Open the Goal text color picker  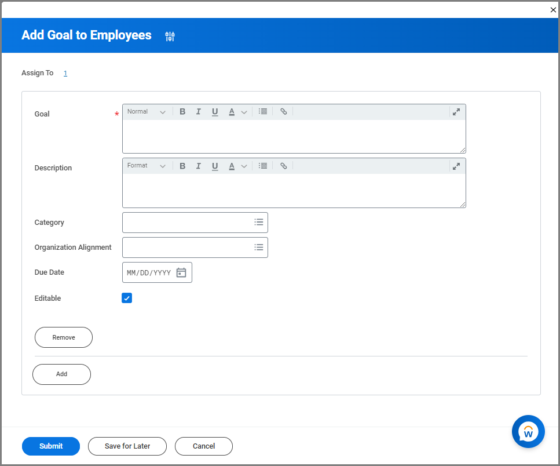tap(236, 112)
